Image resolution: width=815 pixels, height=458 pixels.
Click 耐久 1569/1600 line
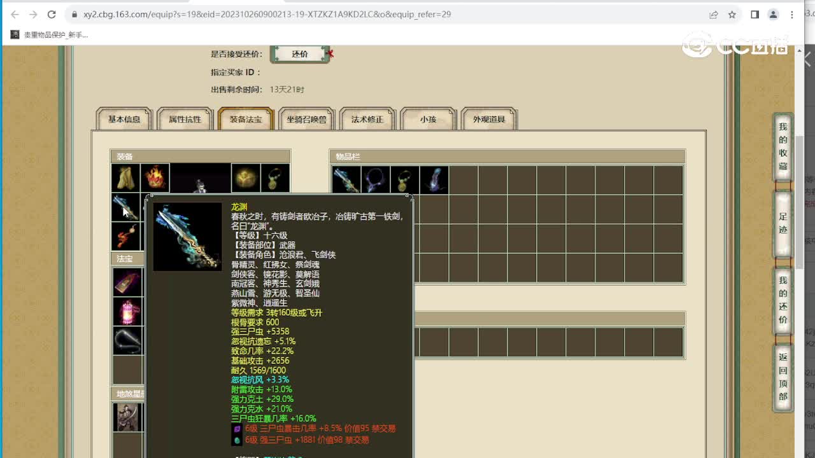click(x=259, y=370)
